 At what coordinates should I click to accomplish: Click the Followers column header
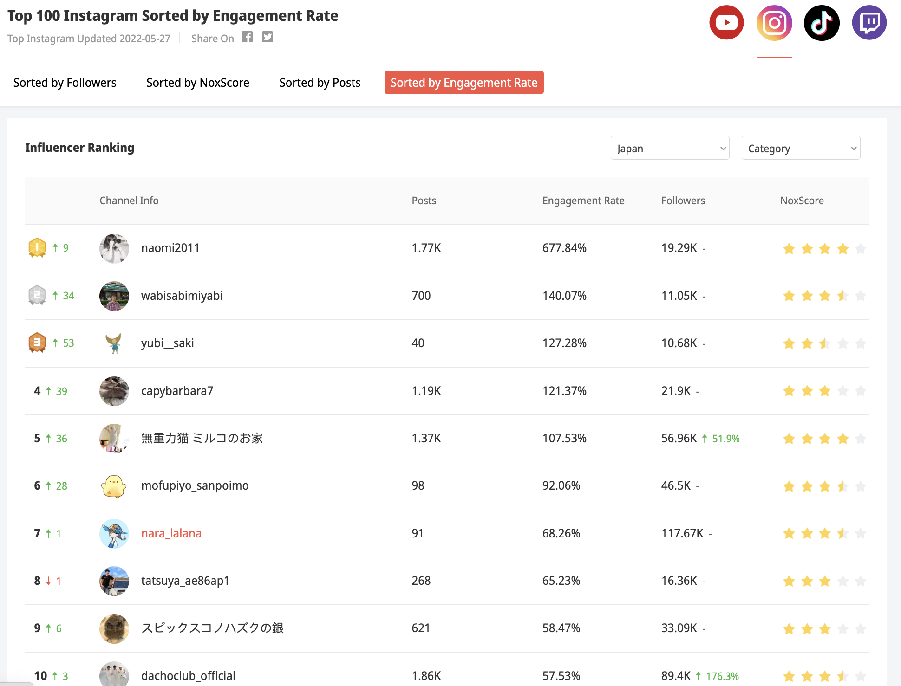tap(683, 201)
